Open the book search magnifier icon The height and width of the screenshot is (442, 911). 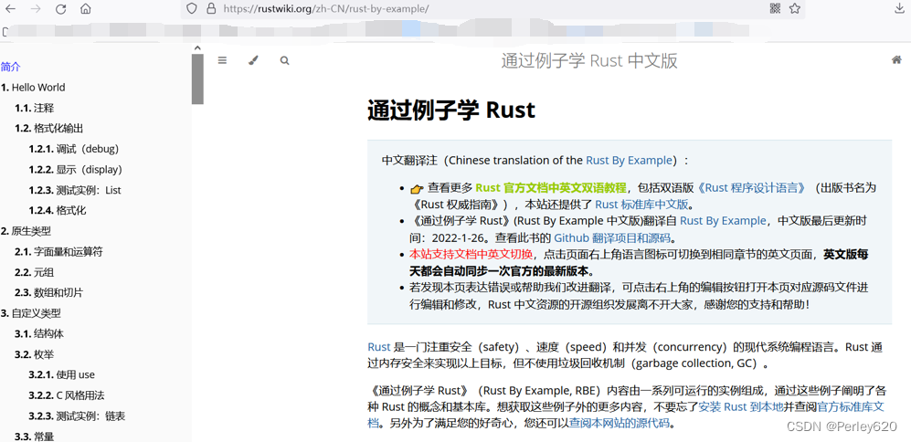pos(284,60)
